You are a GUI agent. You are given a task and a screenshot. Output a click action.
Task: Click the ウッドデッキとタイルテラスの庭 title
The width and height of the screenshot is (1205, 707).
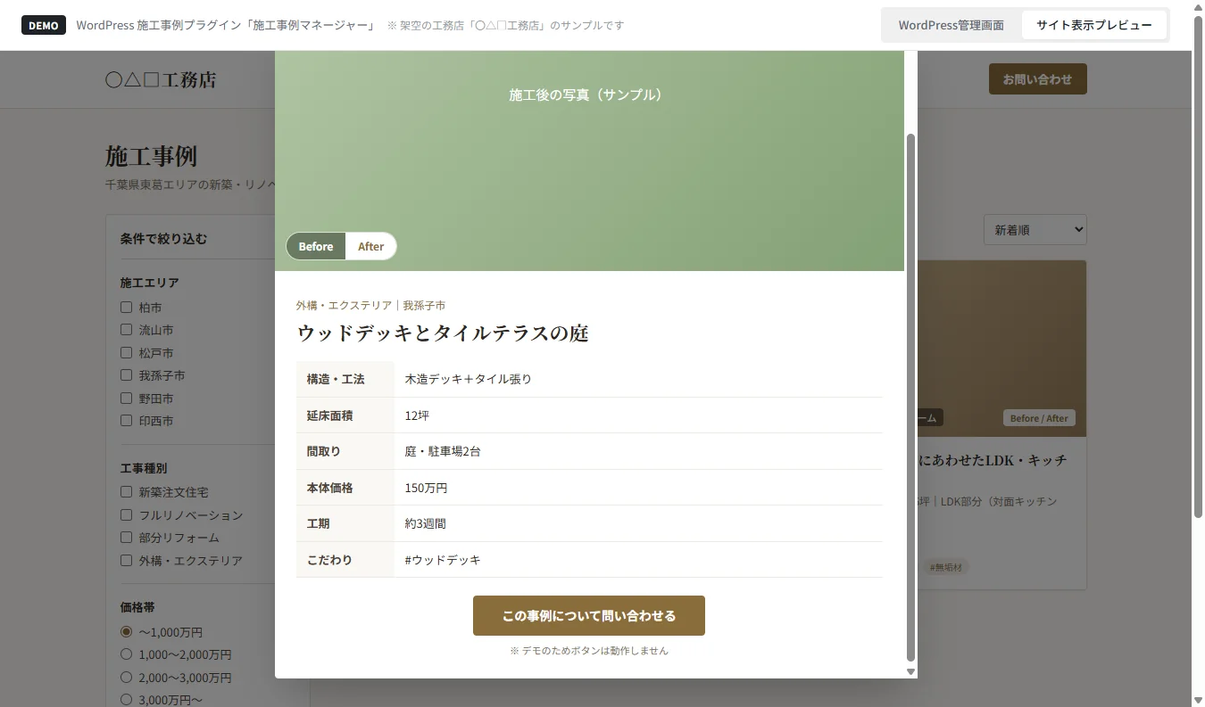coord(443,333)
